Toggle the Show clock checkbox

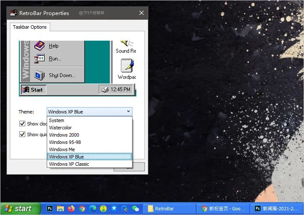(x=22, y=124)
